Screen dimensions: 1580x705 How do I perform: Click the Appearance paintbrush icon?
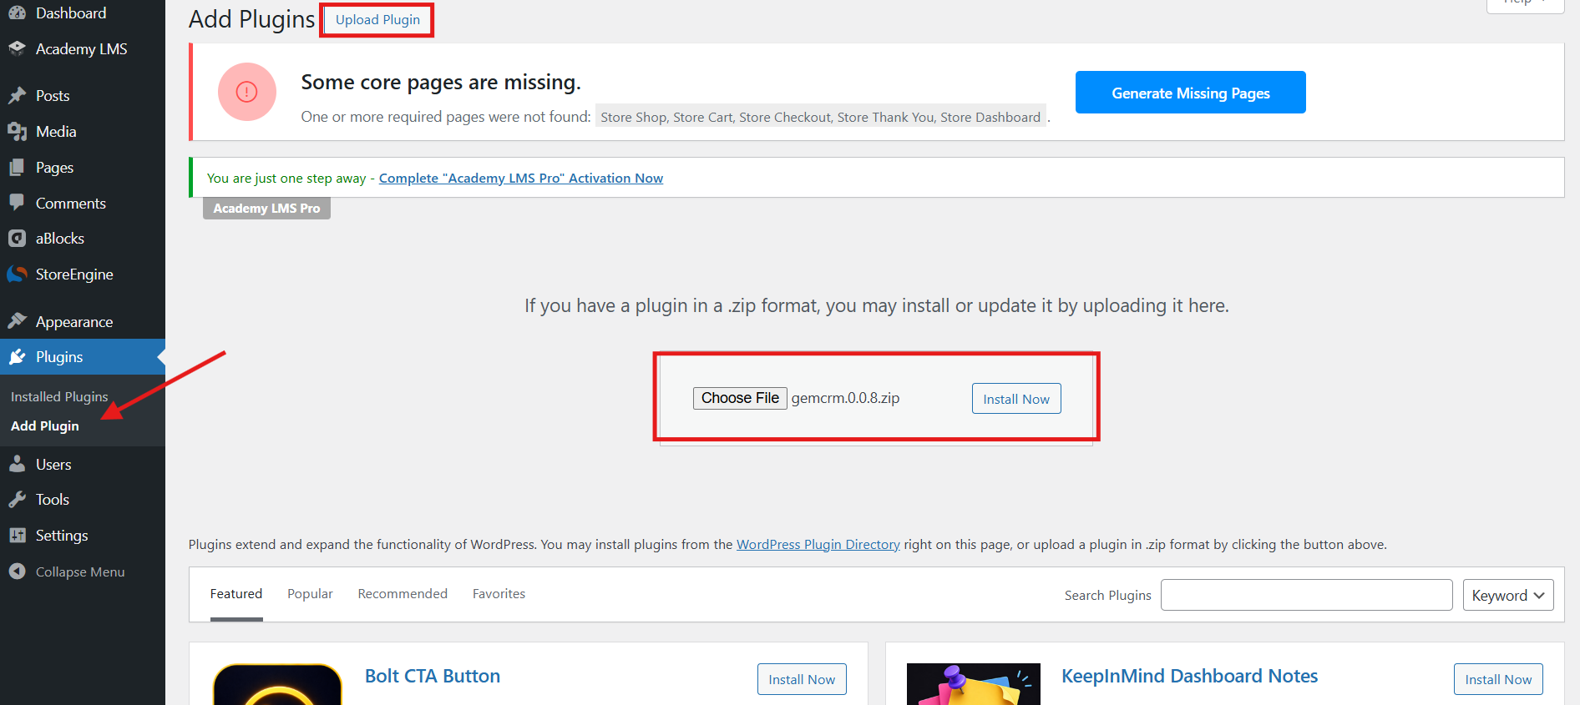pyautogui.click(x=17, y=321)
